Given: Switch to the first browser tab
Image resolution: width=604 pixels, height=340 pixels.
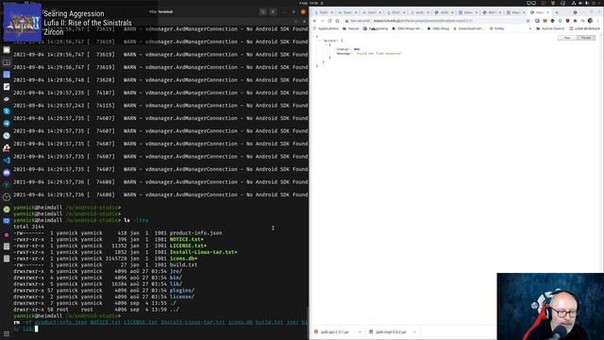Looking at the screenshot, I should (324, 12).
